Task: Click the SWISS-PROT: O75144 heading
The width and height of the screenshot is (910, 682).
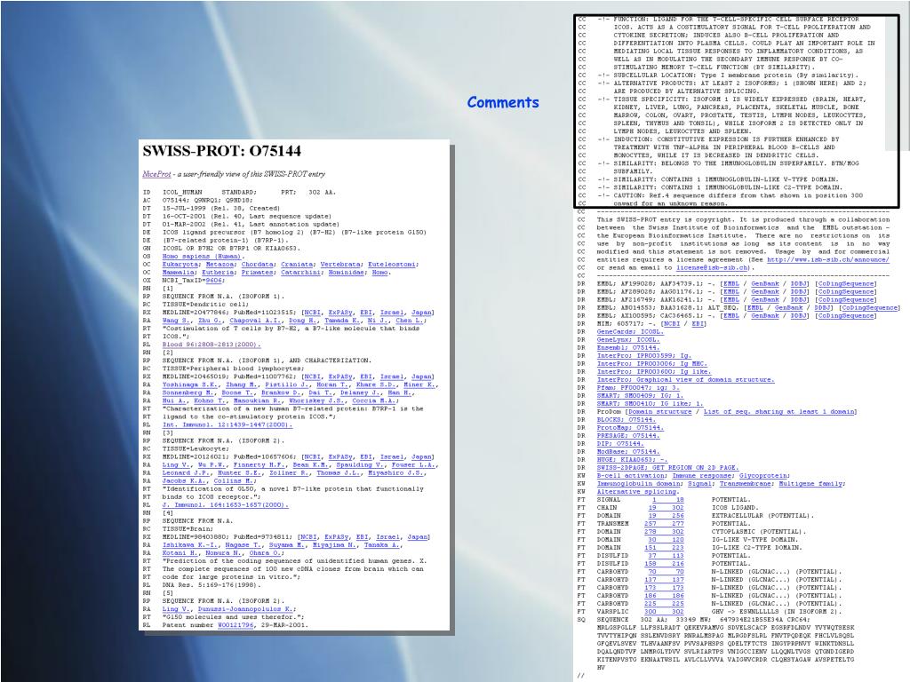Action: tap(221, 151)
